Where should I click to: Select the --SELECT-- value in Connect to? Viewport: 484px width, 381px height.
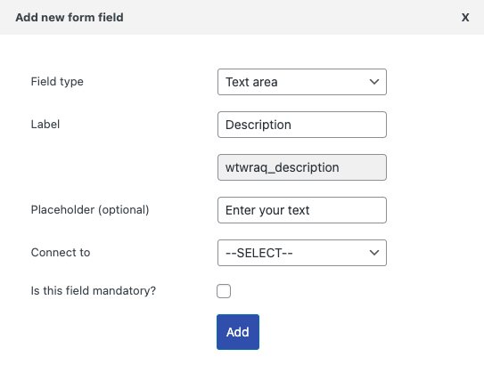[x=259, y=253]
